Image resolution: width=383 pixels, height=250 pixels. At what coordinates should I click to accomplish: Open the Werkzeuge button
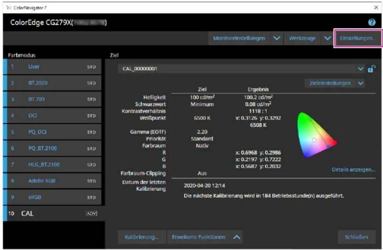click(x=302, y=38)
